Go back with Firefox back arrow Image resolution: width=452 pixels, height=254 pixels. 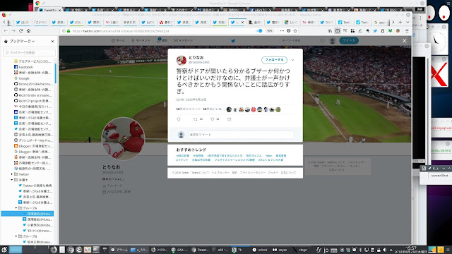point(6,31)
